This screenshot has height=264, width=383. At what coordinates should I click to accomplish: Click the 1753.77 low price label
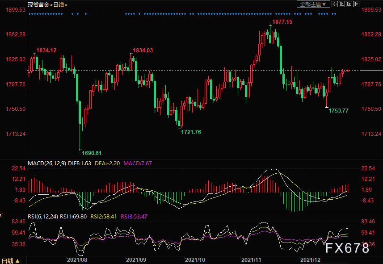pyautogui.click(x=338, y=111)
